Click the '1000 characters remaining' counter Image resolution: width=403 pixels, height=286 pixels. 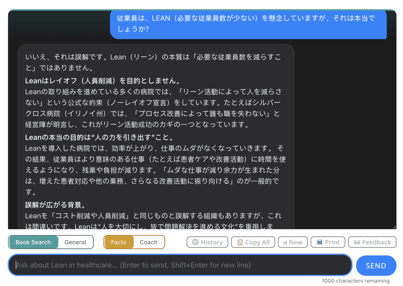[355, 281]
